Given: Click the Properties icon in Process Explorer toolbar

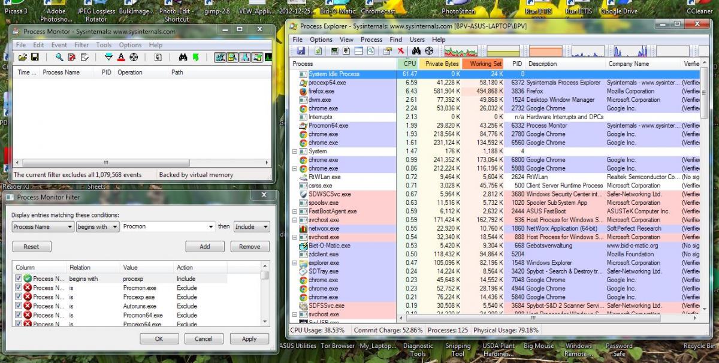Looking at the screenshot, I should click(x=388, y=51).
